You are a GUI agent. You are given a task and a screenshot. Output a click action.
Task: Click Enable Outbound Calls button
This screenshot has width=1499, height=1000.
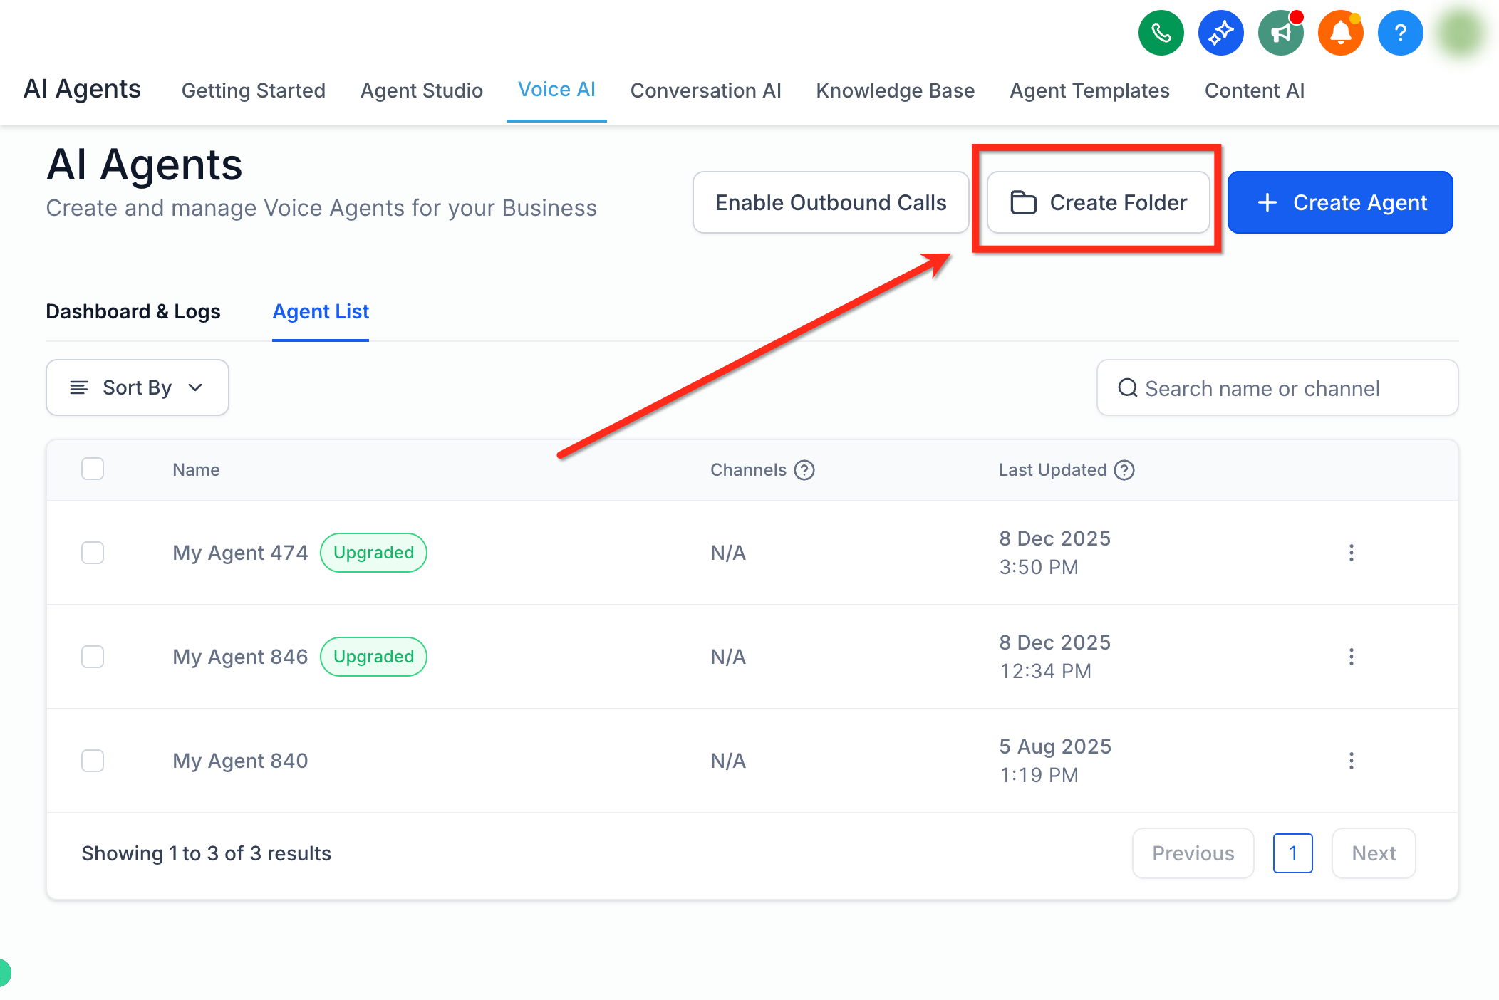(x=831, y=202)
